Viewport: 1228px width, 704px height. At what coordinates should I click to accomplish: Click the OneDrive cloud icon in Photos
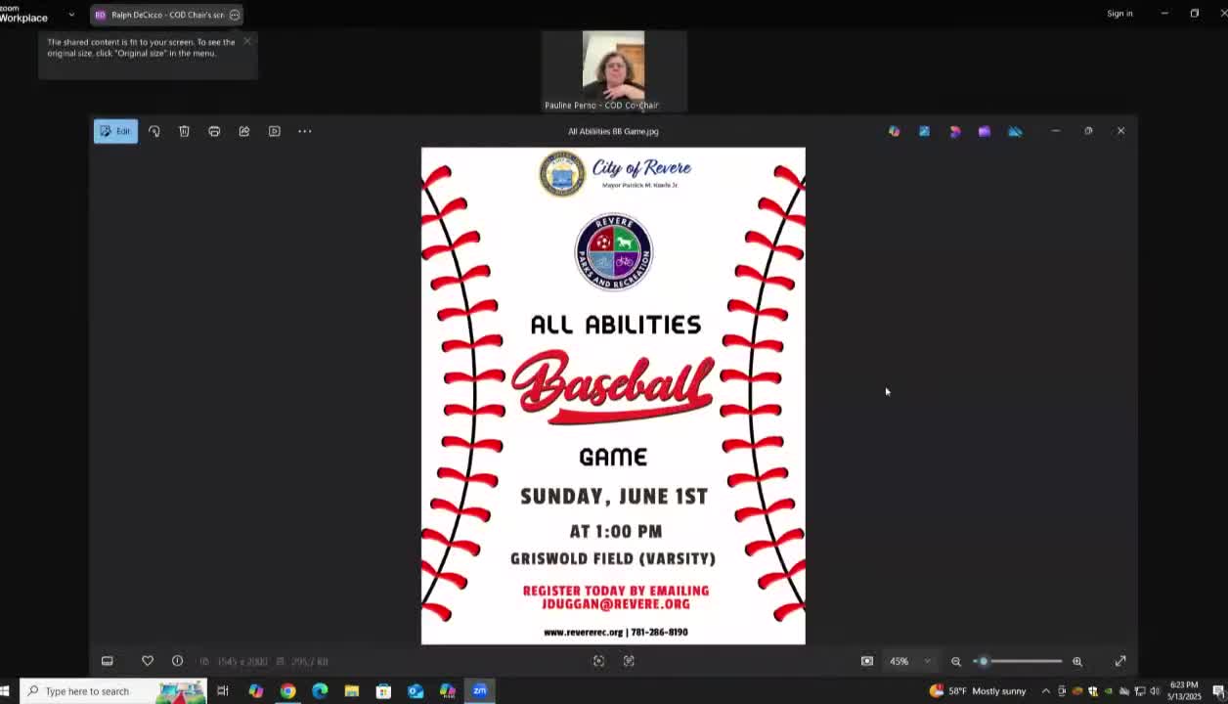1015,131
